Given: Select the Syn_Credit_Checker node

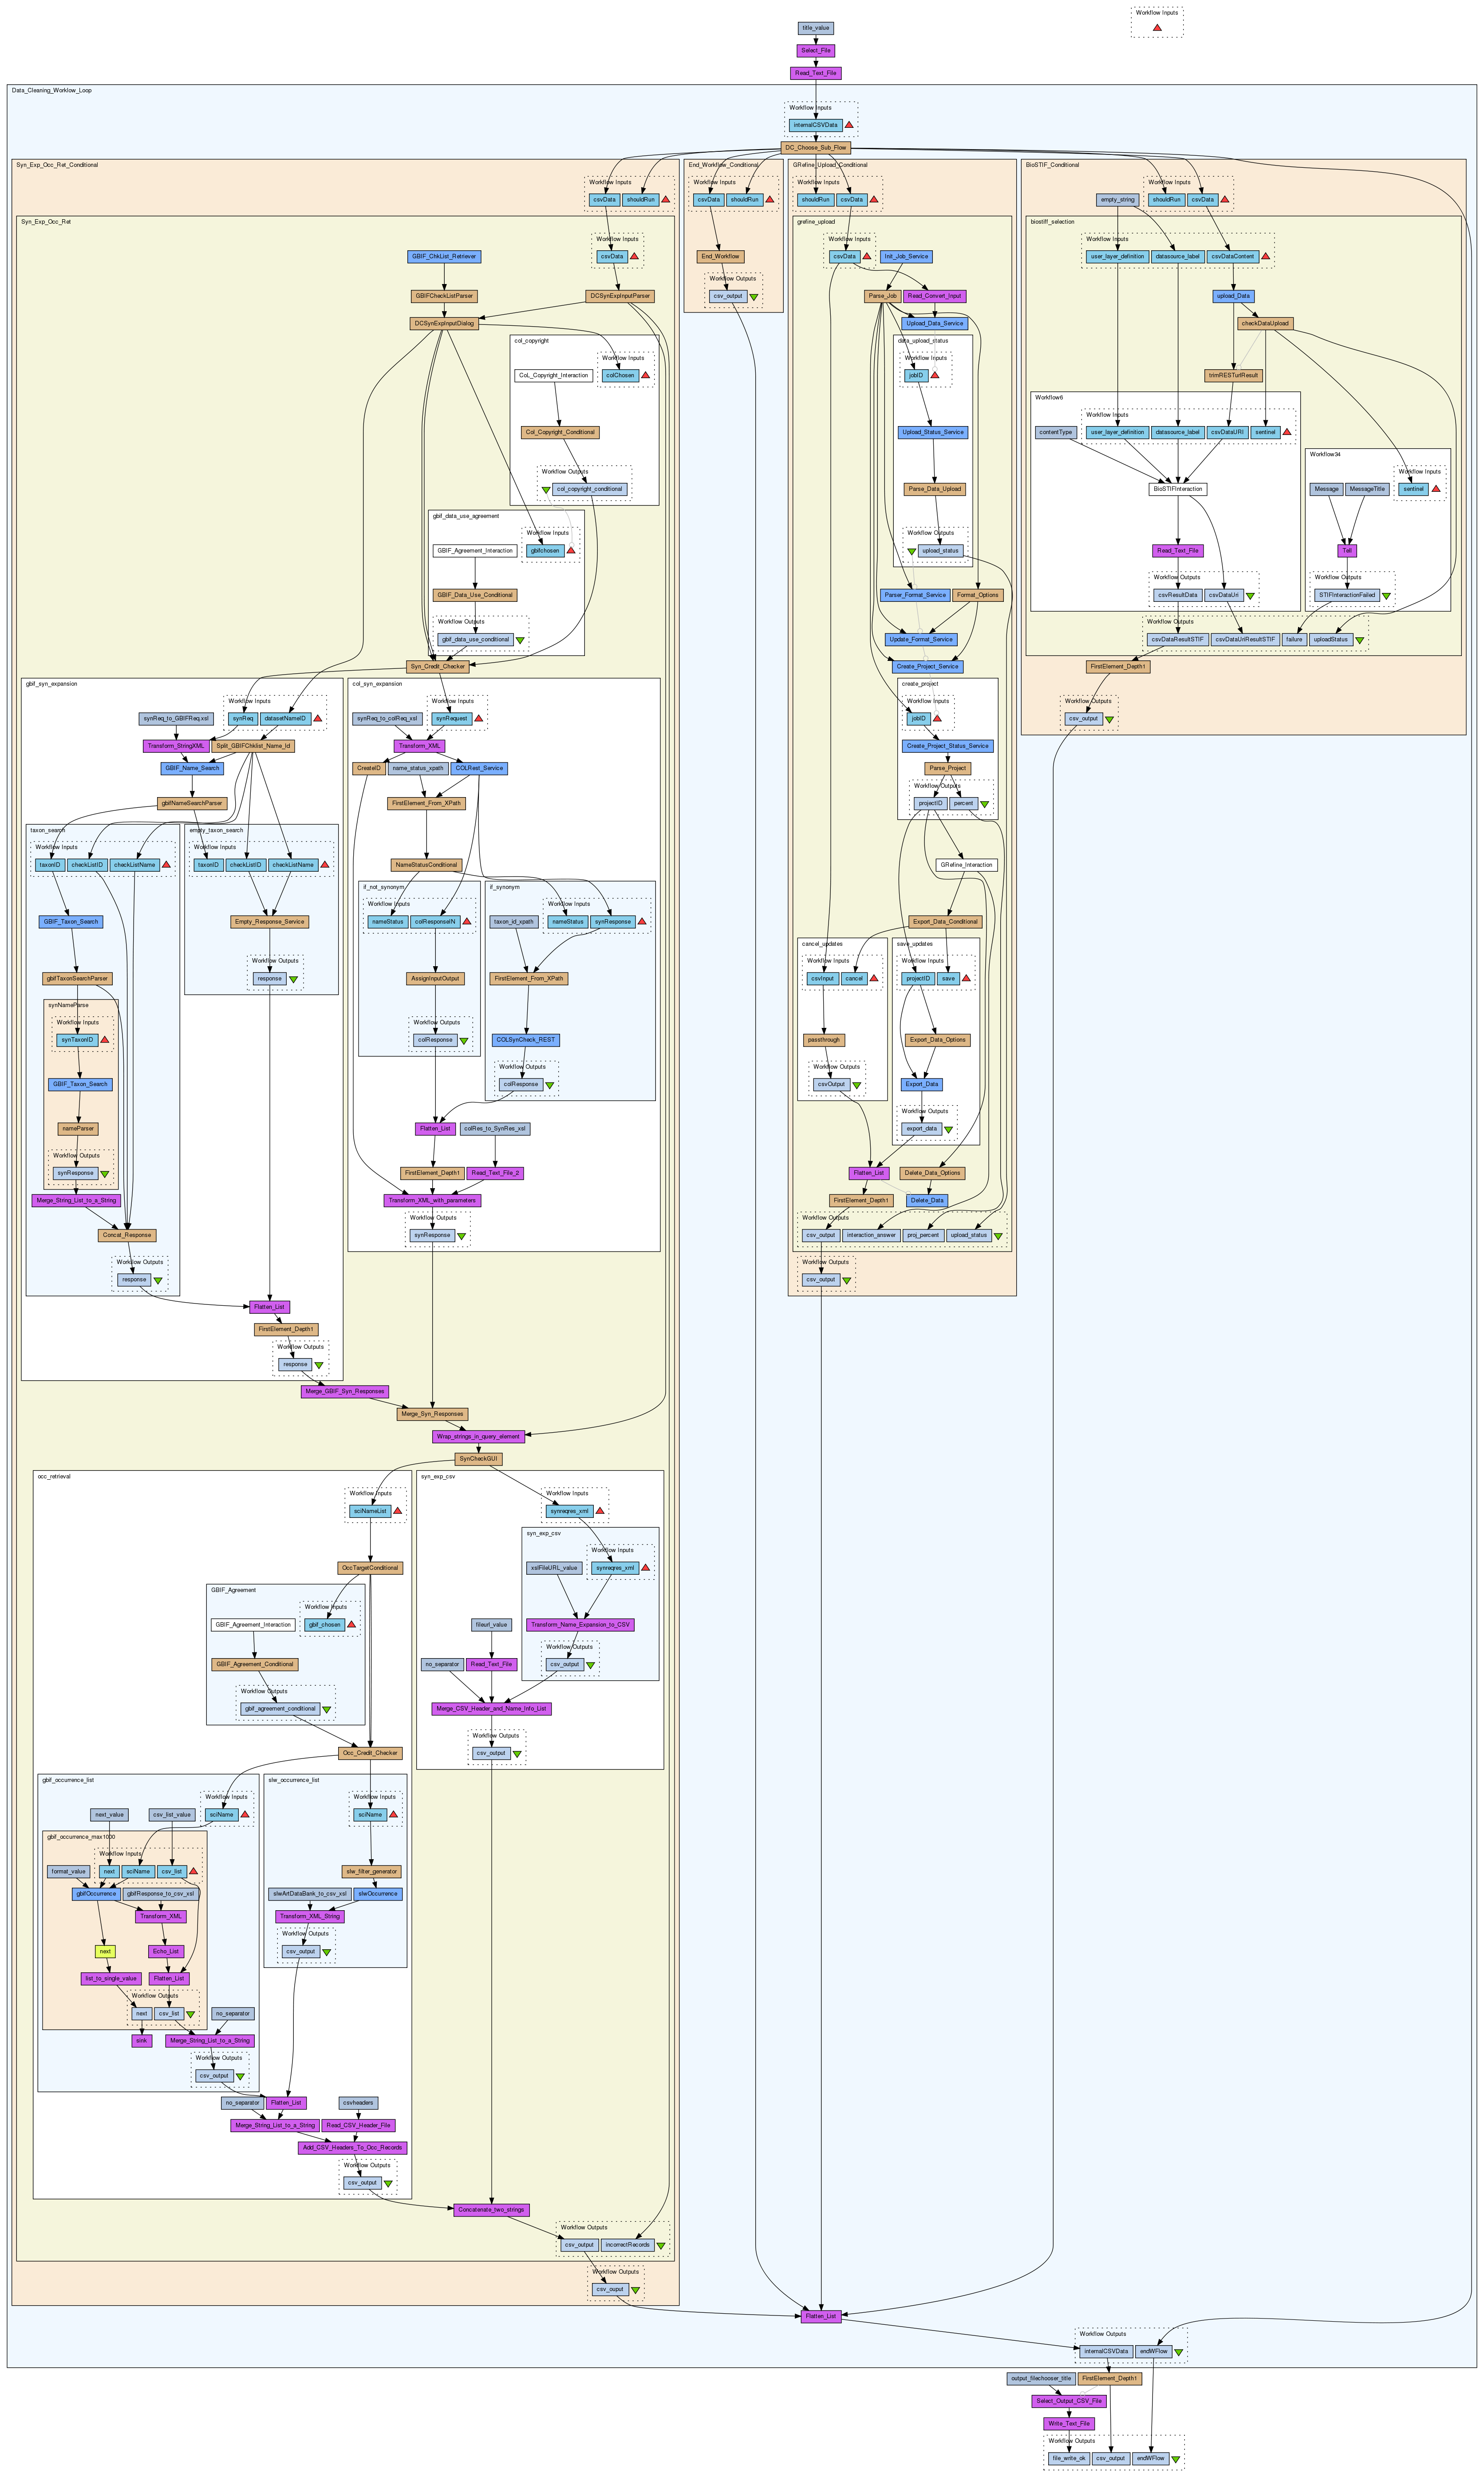Looking at the screenshot, I should point(437,666).
